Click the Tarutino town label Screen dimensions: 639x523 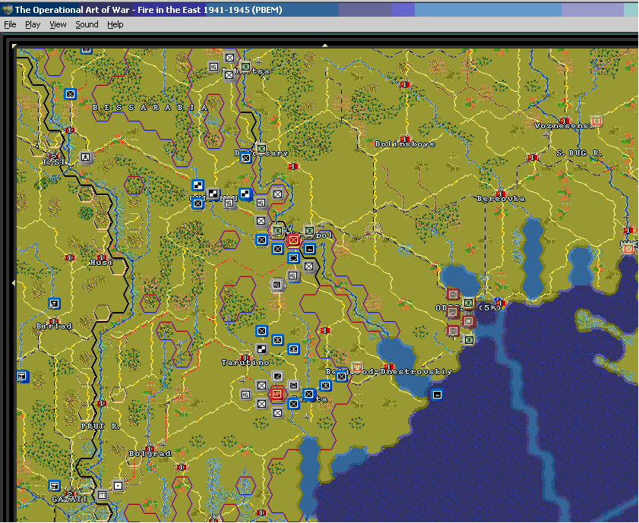coord(245,362)
